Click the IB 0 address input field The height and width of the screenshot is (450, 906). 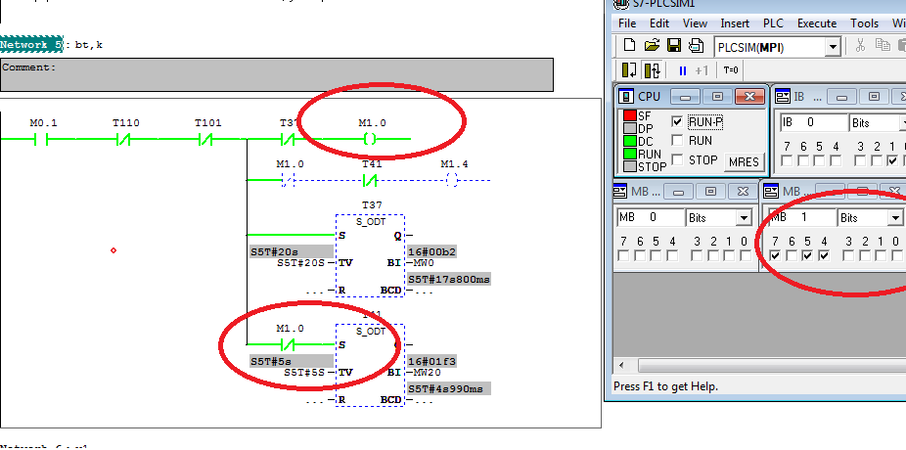(813, 122)
